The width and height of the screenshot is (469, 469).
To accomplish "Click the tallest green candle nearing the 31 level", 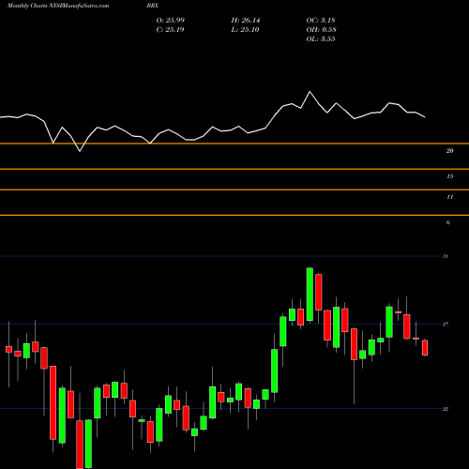I will pos(310,294).
